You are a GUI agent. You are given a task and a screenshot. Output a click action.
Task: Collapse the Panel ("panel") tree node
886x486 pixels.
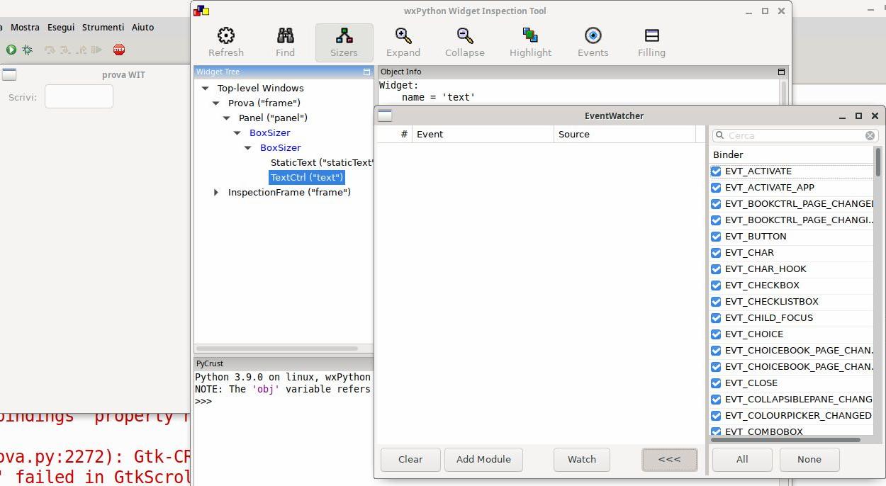tap(227, 118)
